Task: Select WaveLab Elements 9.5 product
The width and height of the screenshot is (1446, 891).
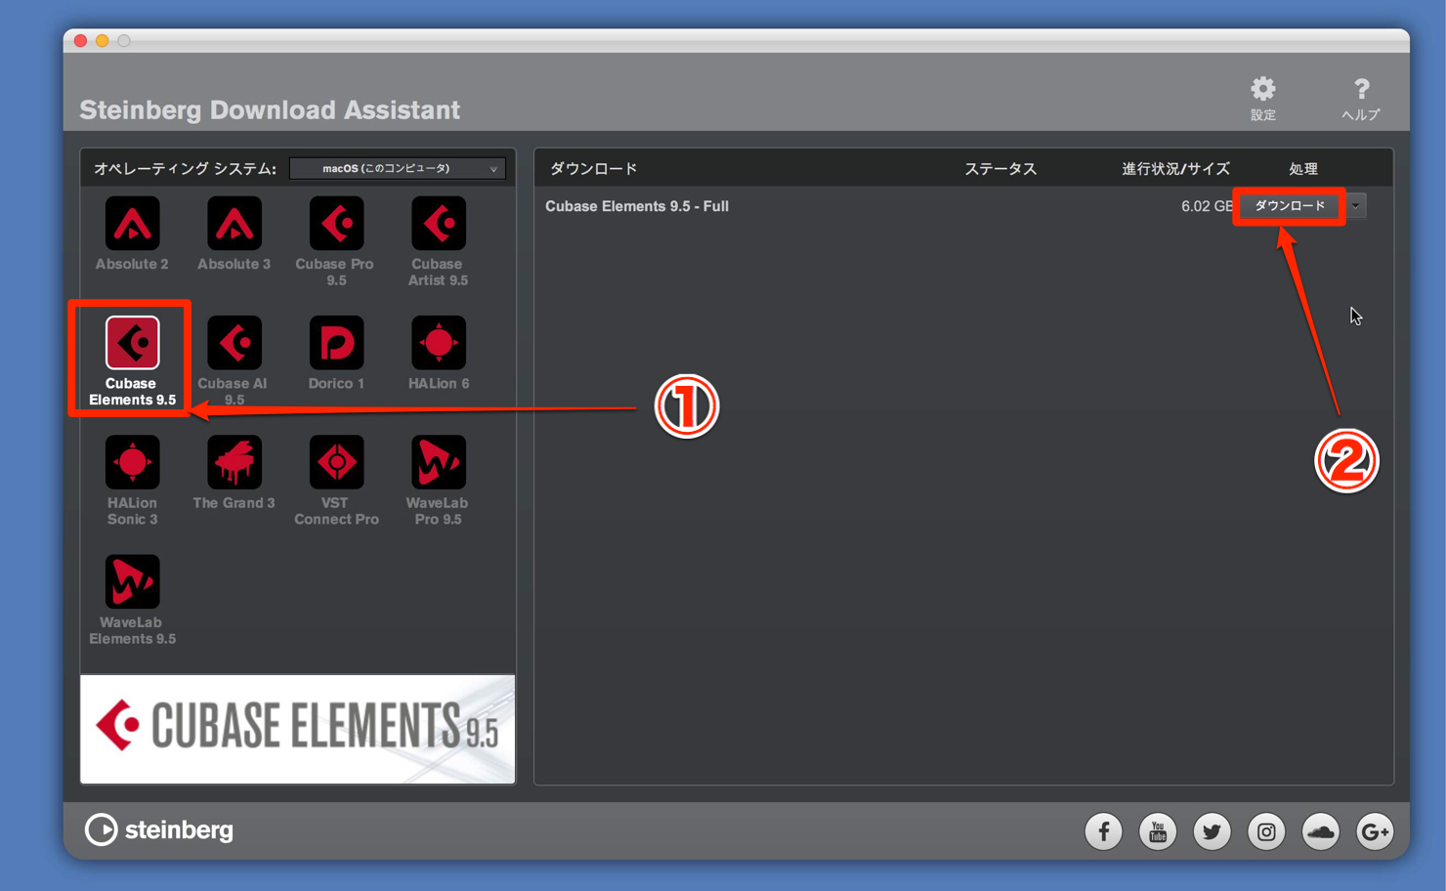Action: click(132, 581)
